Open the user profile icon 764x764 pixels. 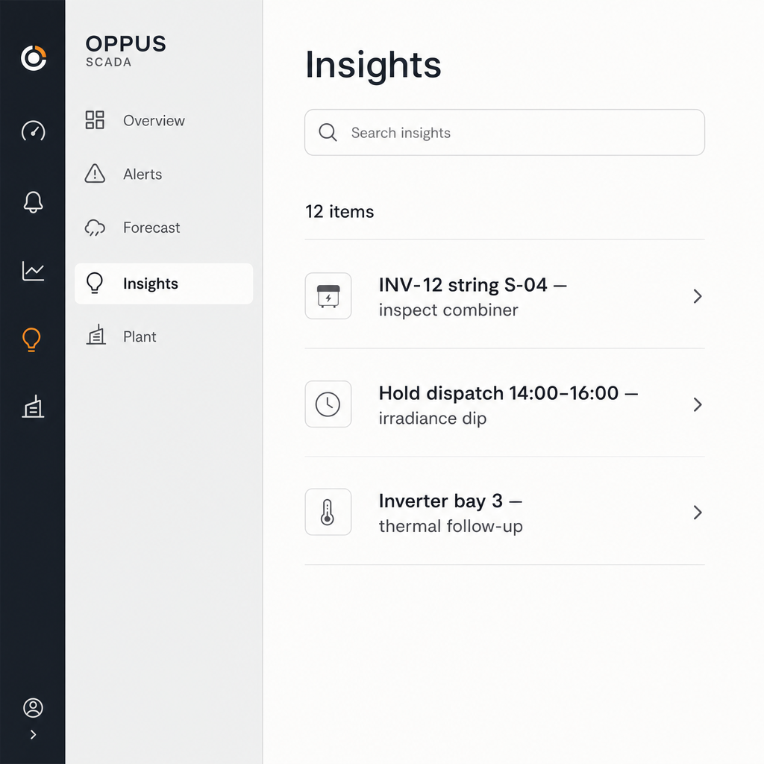(x=33, y=707)
